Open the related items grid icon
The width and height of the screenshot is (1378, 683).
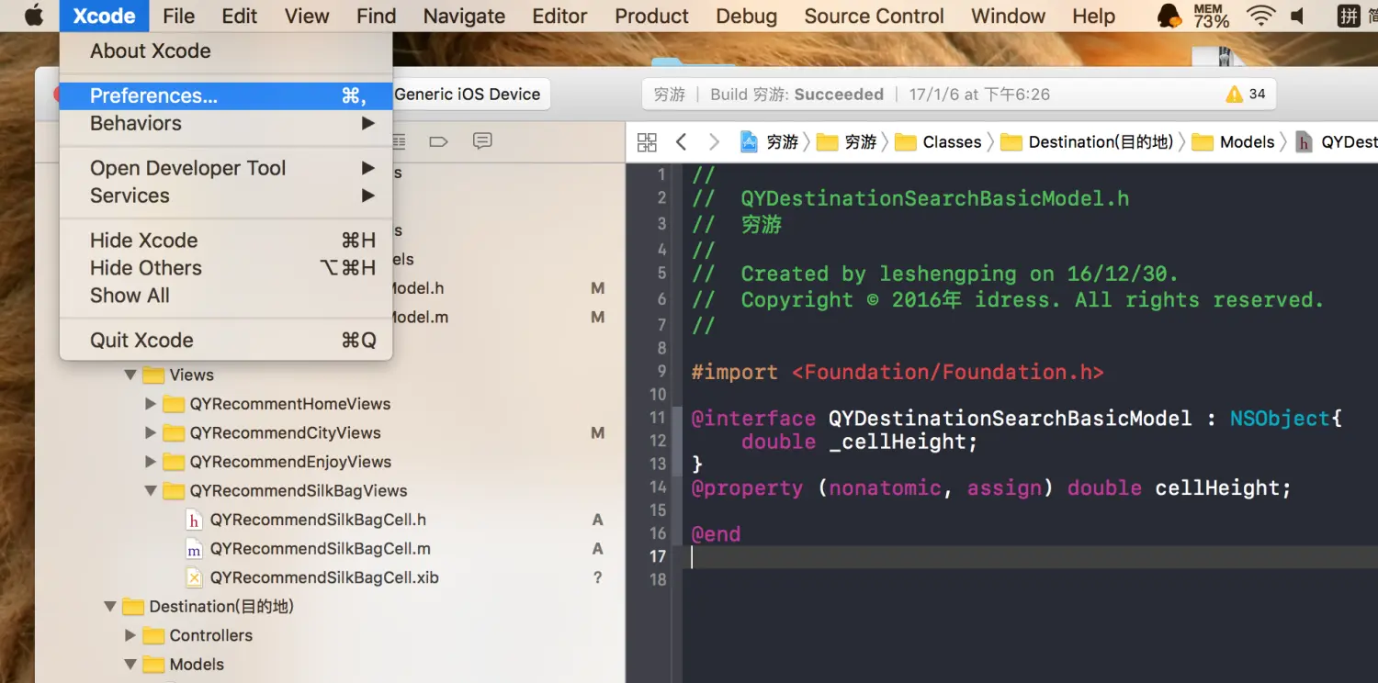[647, 141]
